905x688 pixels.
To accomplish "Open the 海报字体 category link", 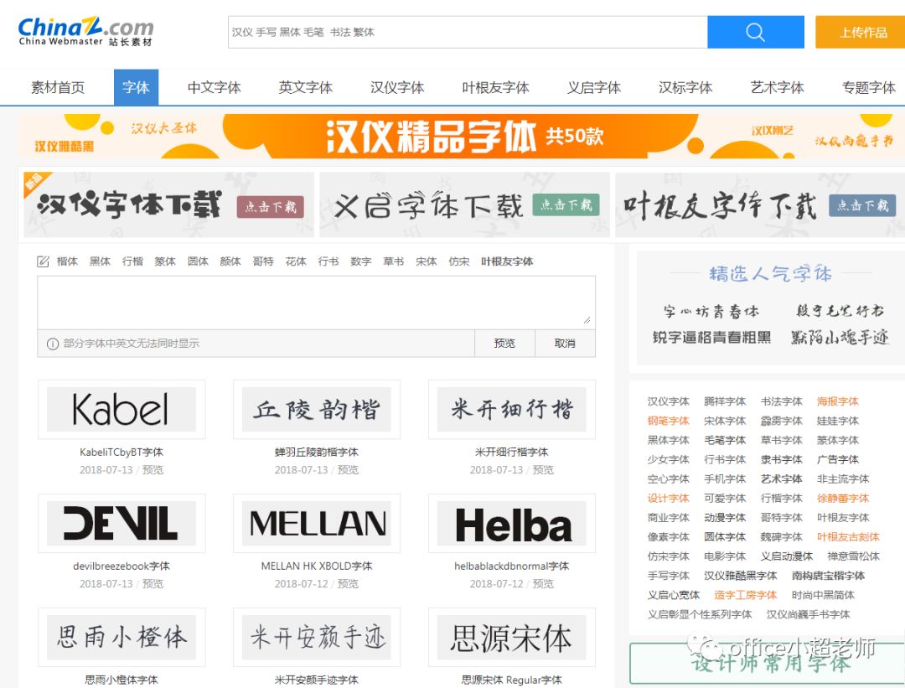I will coord(837,401).
